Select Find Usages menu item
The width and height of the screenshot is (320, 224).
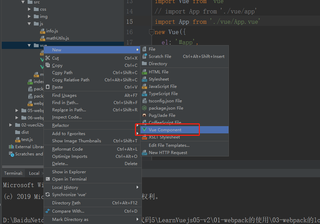92,95
